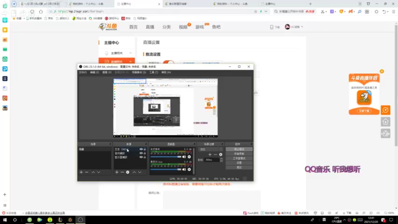
Task: Open browser screenshot scissors tool
Action: [322, 11]
